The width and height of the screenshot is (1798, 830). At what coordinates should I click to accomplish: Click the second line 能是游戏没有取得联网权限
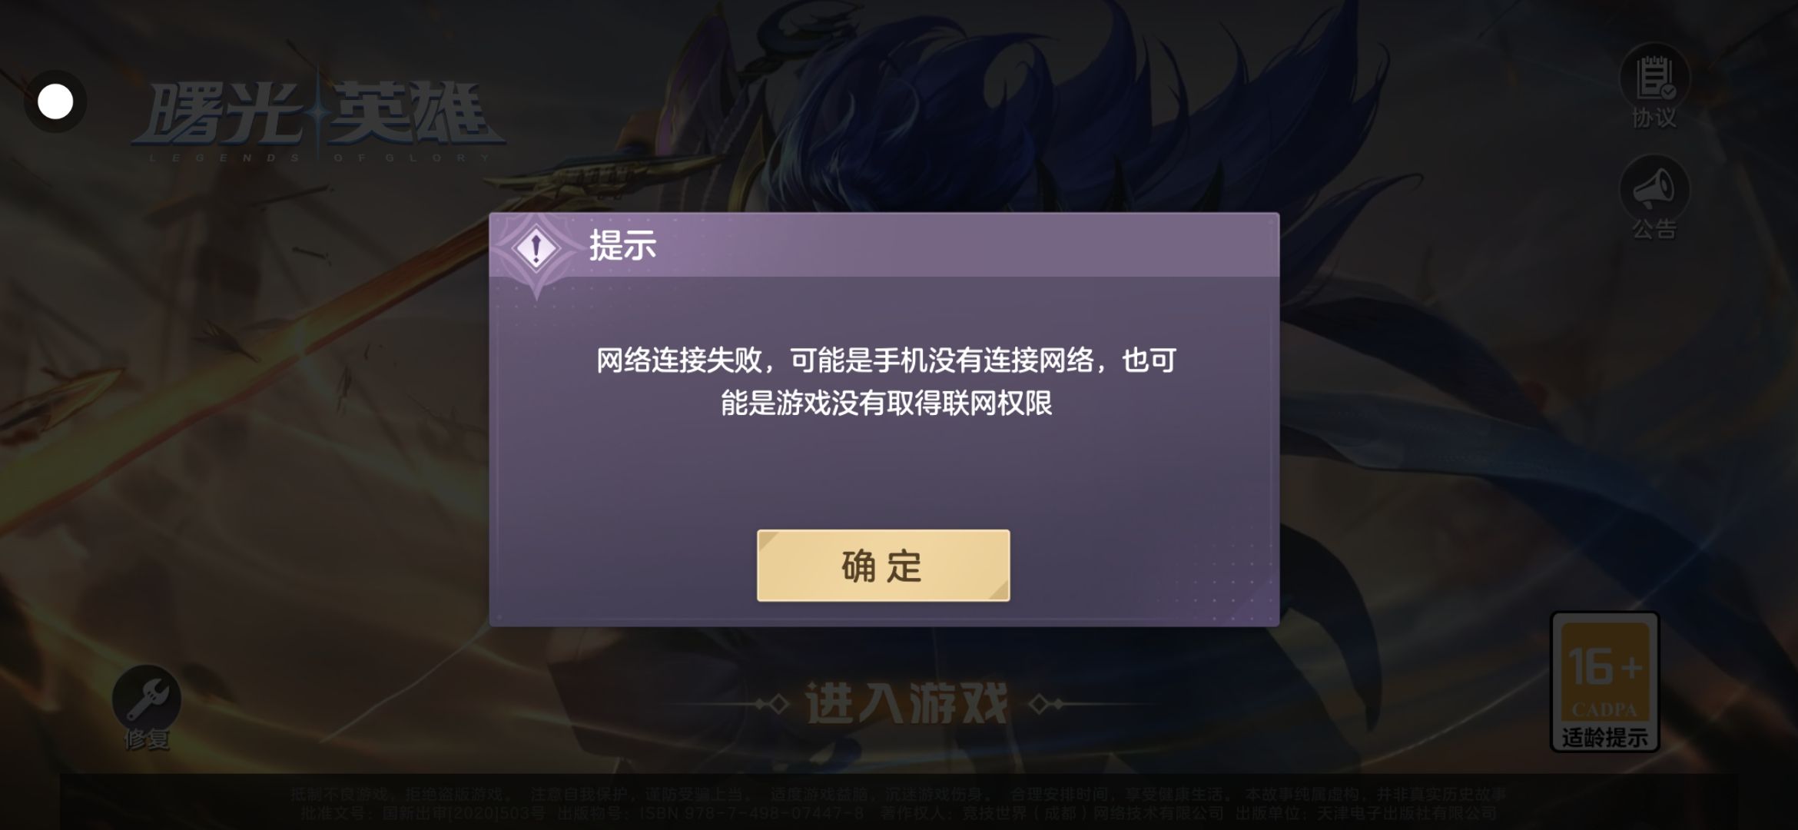click(x=886, y=403)
